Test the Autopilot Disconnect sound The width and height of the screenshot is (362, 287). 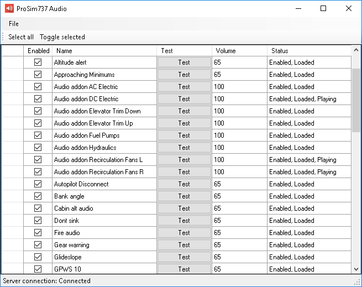(184, 184)
